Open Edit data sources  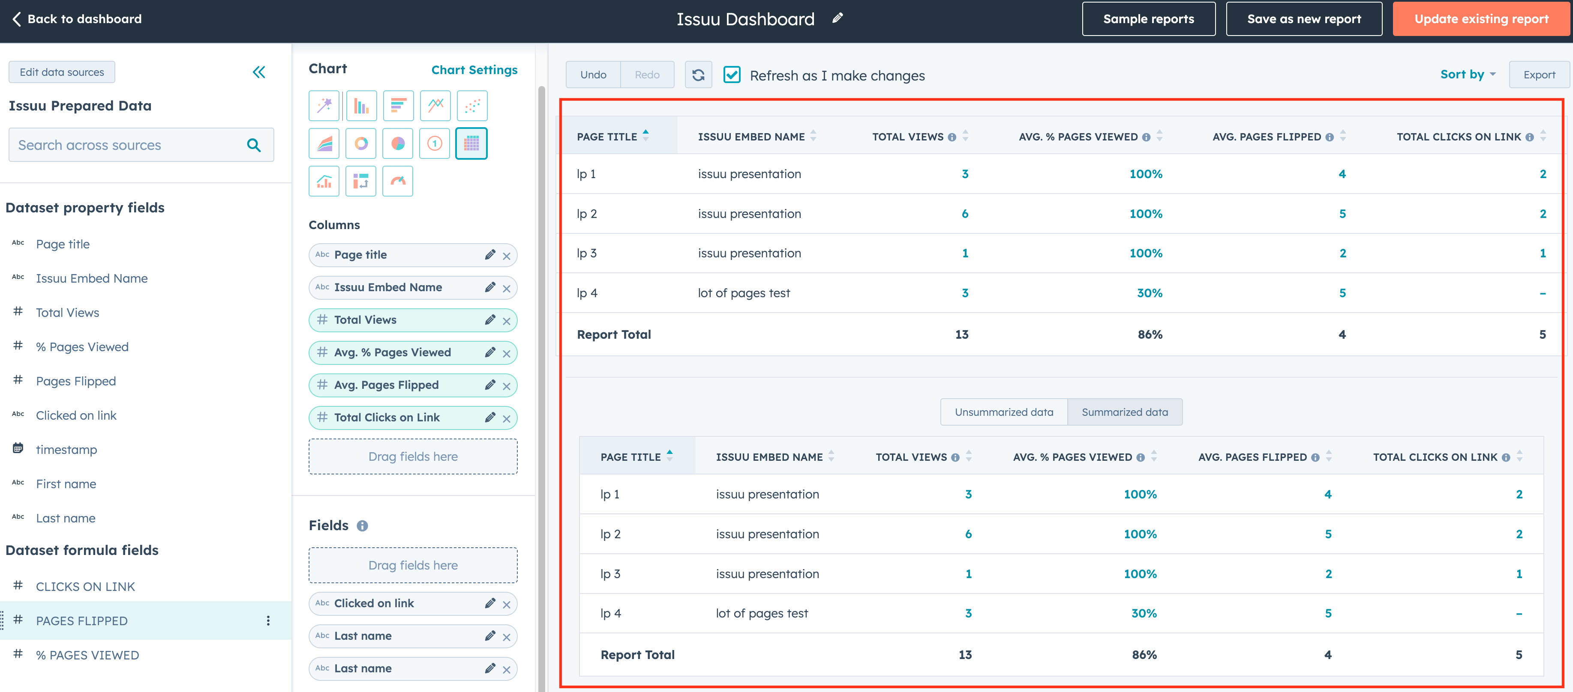62,72
